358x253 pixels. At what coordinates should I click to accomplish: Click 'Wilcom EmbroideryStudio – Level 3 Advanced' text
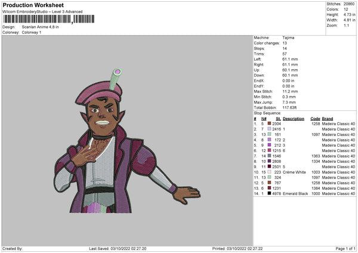coord(42,12)
